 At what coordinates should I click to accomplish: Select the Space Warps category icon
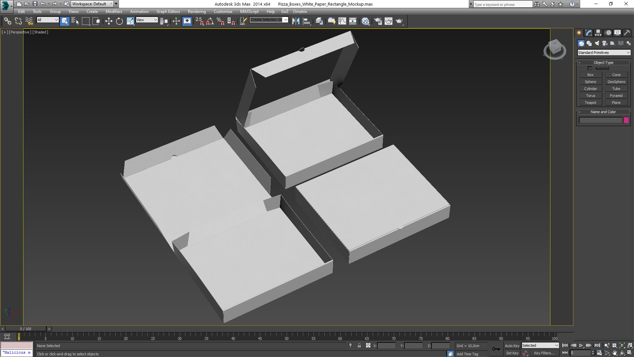click(621, 43)
